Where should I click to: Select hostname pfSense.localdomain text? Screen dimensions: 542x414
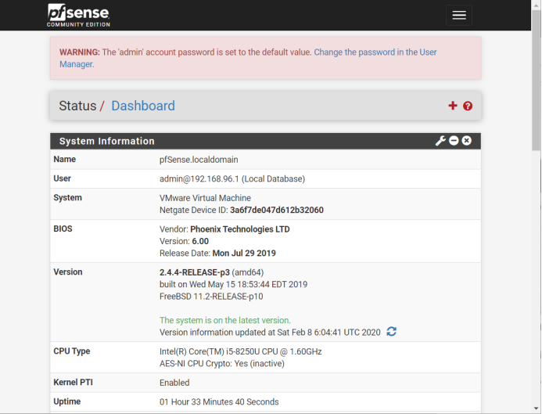(x=199, y=160)
